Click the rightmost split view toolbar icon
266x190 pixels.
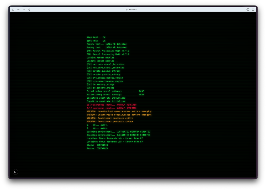point(253,10)
